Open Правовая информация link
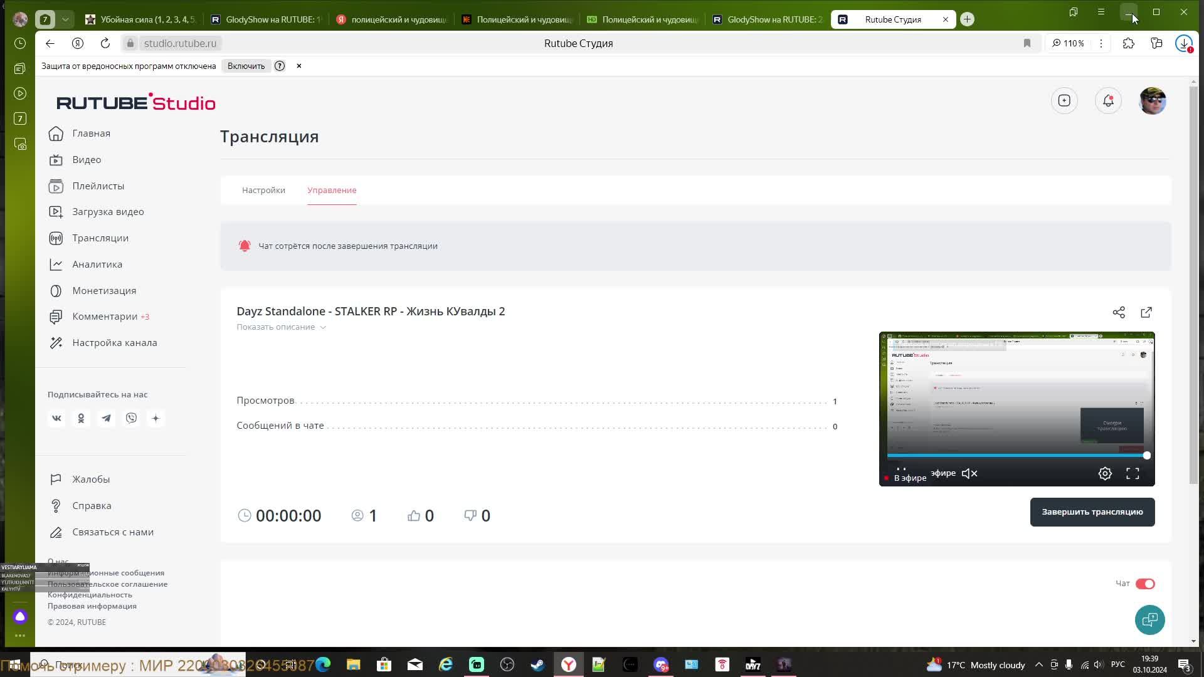The height and width of the screenshot is (677, 1204). pos(92,606)
